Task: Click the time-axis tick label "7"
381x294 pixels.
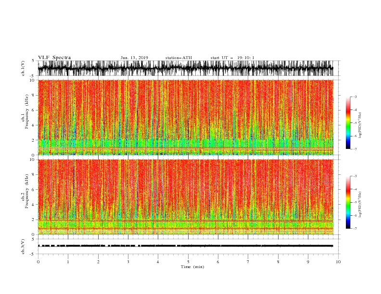Action: click(x=248, y=262)
